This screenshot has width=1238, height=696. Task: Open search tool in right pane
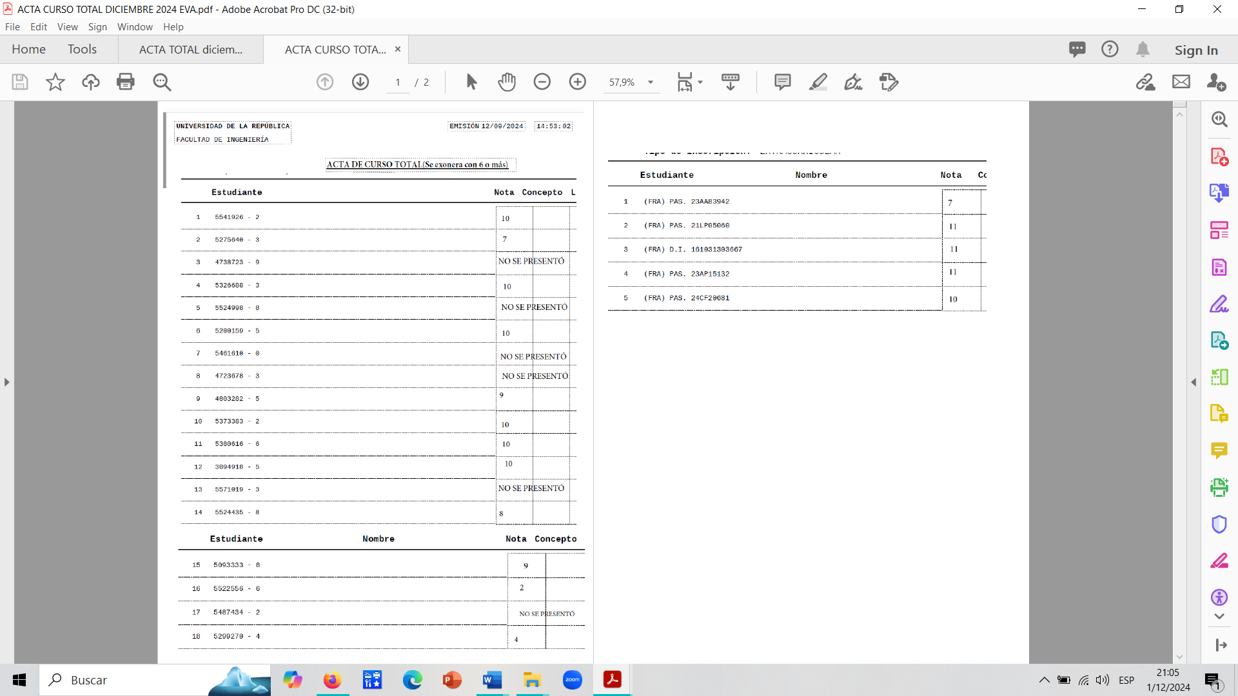(1219, 119)
